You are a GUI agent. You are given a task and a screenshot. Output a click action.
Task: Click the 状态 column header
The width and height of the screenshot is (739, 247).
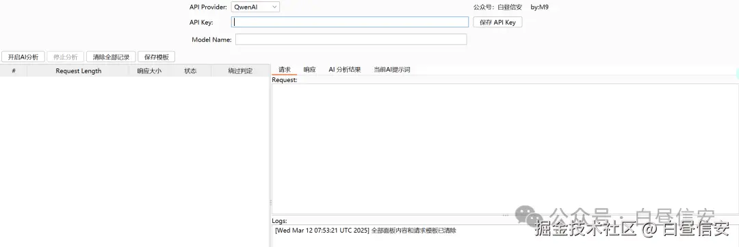point(190,70)
